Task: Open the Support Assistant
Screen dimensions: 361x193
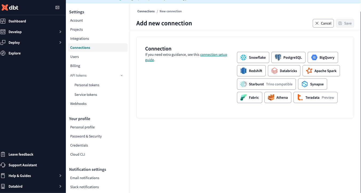Action: [23, 165]
